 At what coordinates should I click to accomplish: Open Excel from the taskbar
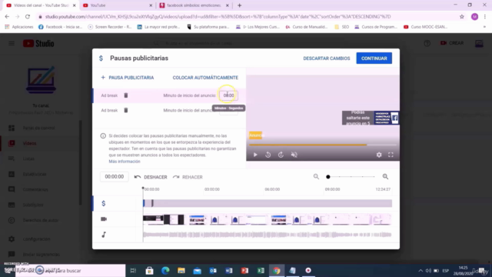click(x=261, y=270)
